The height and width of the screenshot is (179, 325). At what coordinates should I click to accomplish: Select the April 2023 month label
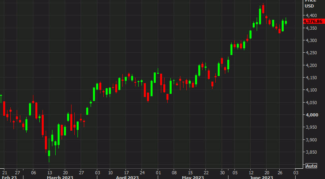pyautogui.click(x=127, y=177)
